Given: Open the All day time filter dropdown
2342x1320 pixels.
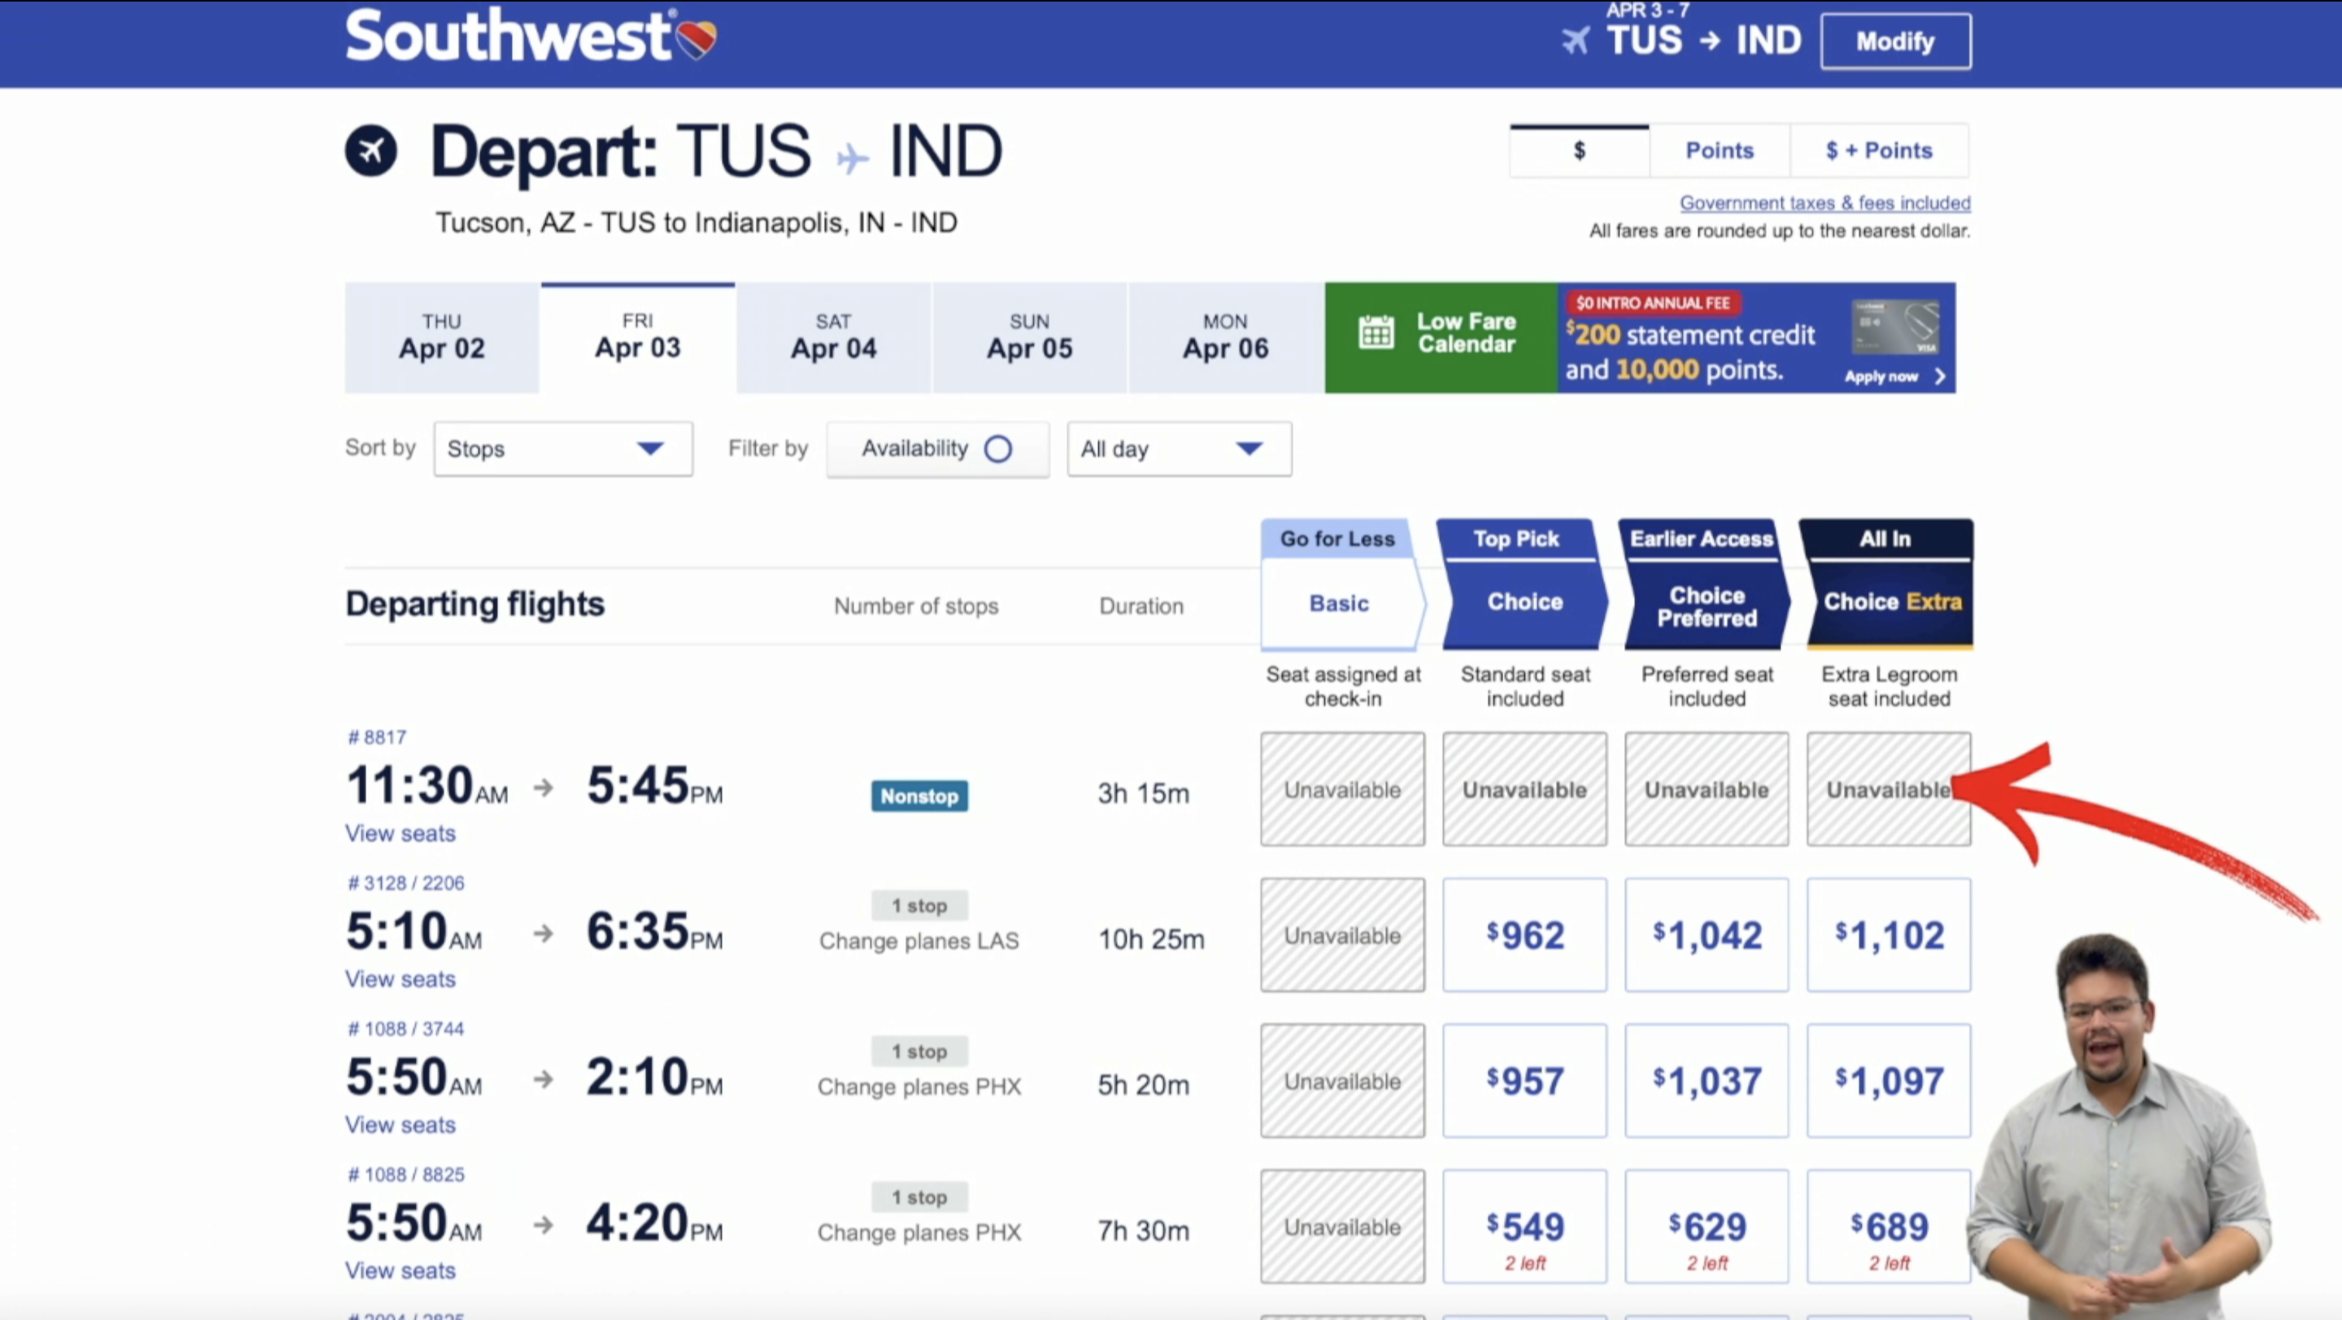Looking at the screenshot, I should click(1178, 449).
